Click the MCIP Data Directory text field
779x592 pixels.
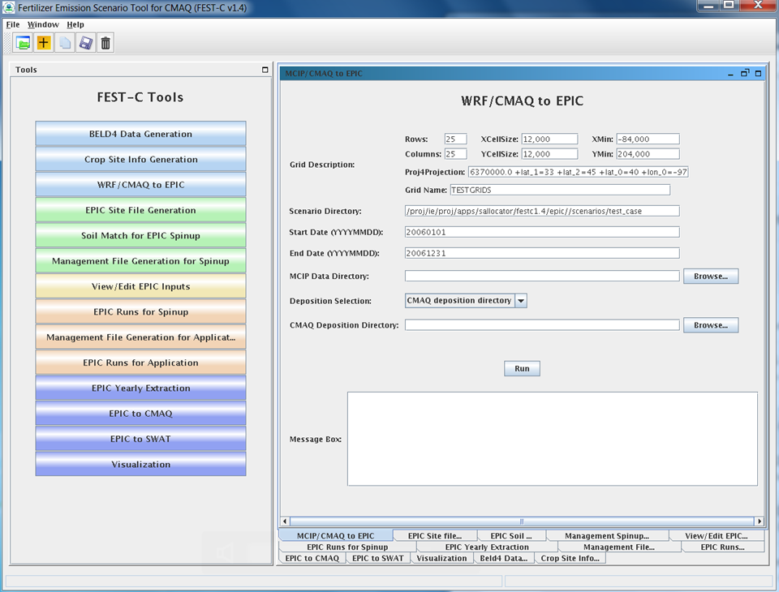point(542,276)
